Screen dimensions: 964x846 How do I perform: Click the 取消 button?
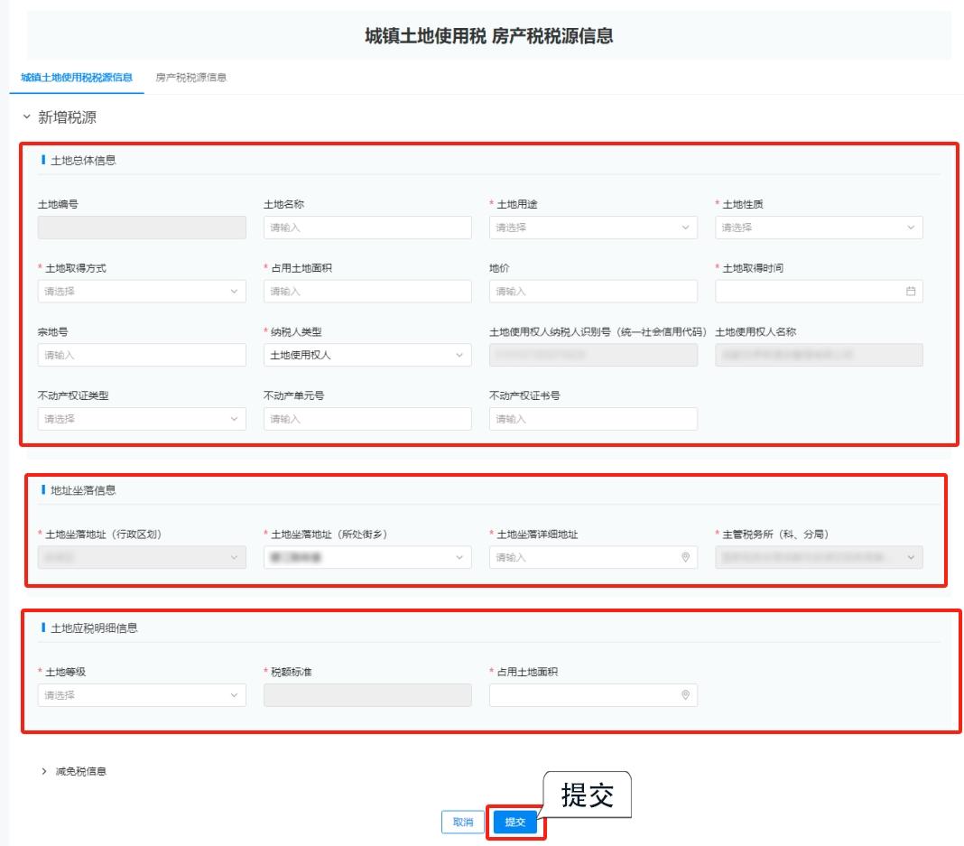point(462,823)
